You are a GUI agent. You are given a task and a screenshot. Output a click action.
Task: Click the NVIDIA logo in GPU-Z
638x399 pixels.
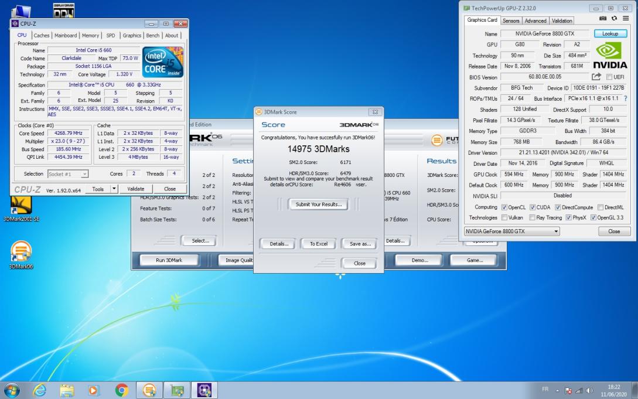tap(609, 56)
